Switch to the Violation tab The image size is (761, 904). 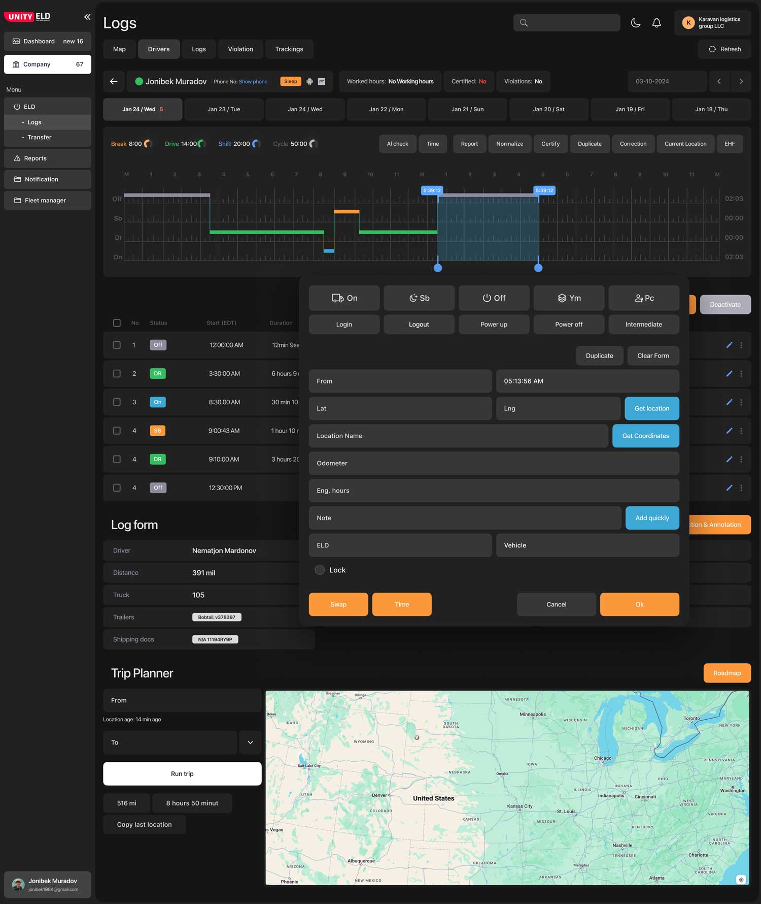(240, 49)
